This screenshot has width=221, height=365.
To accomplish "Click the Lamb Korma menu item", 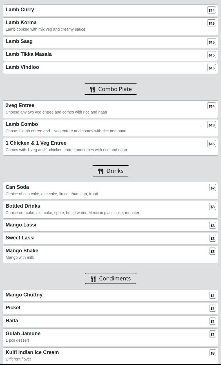I will click(x=21, y=22).
